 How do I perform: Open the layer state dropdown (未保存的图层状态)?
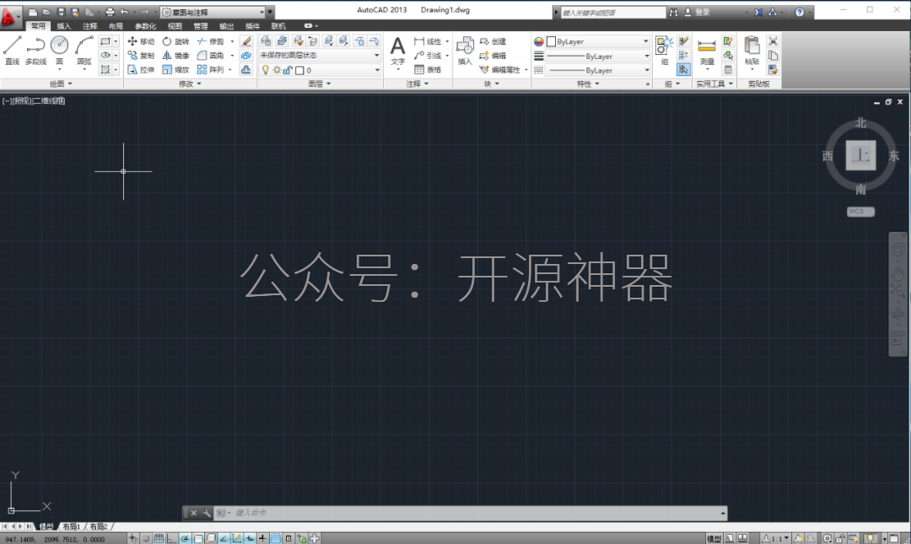click(x=320, y=55)
